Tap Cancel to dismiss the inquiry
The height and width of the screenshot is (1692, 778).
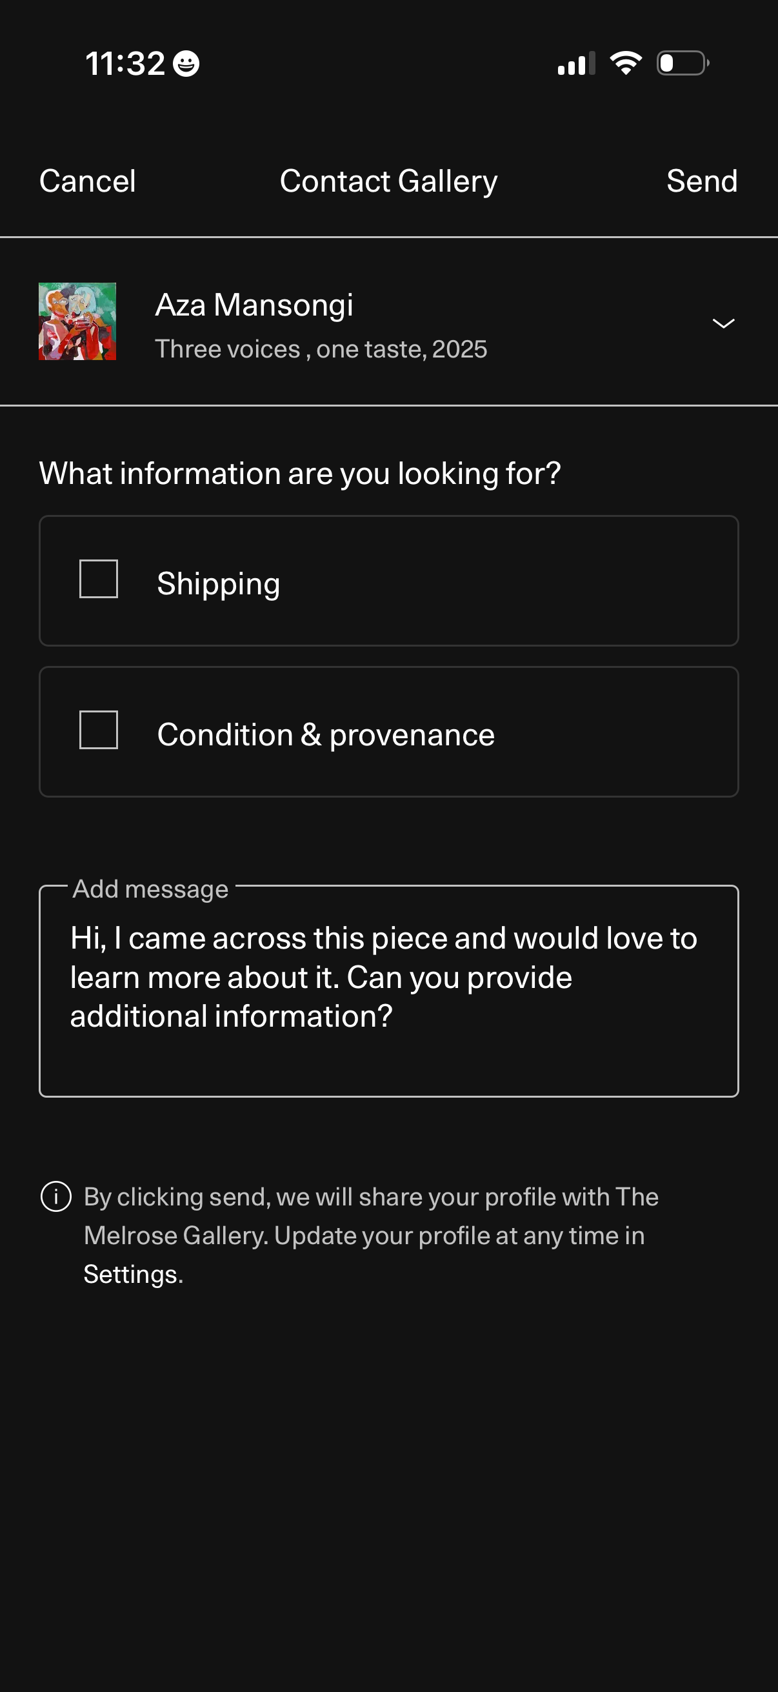(87, 181)
